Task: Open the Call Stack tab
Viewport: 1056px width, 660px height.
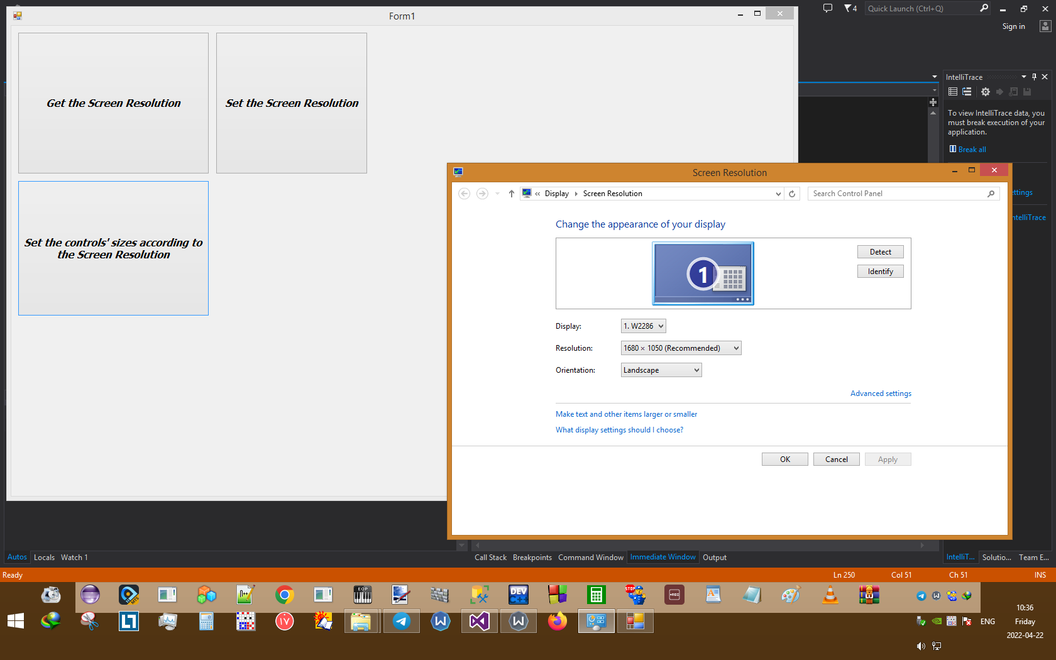Action: tap(490, 558)
